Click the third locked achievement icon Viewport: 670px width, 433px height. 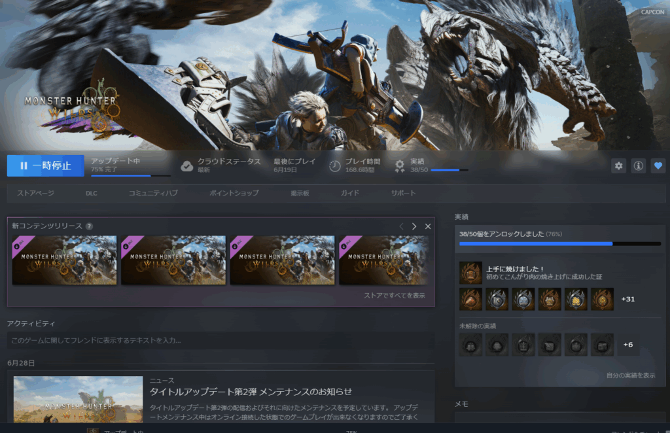click(x=523, y=345)
